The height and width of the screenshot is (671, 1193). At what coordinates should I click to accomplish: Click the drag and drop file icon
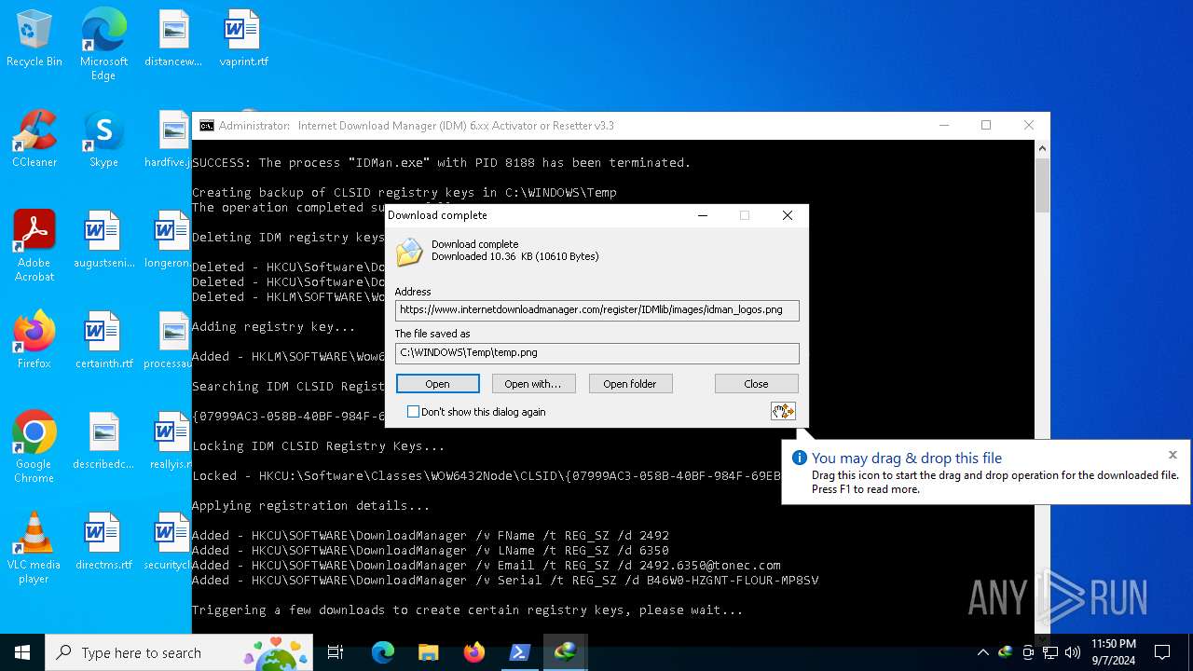tap(783, 411)
